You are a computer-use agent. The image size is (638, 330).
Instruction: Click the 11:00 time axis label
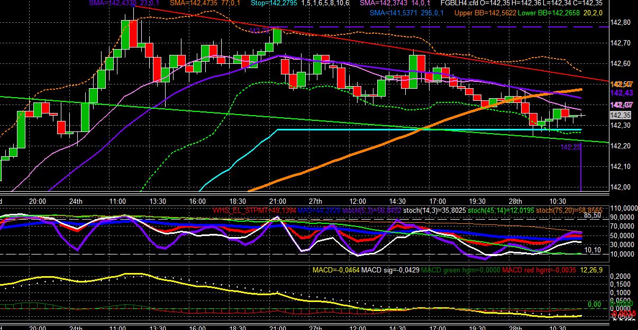(x=117, y=201)
